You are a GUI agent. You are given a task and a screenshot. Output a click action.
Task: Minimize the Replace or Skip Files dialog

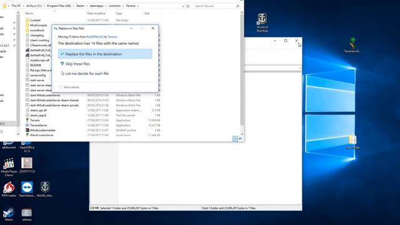point(131,28)
